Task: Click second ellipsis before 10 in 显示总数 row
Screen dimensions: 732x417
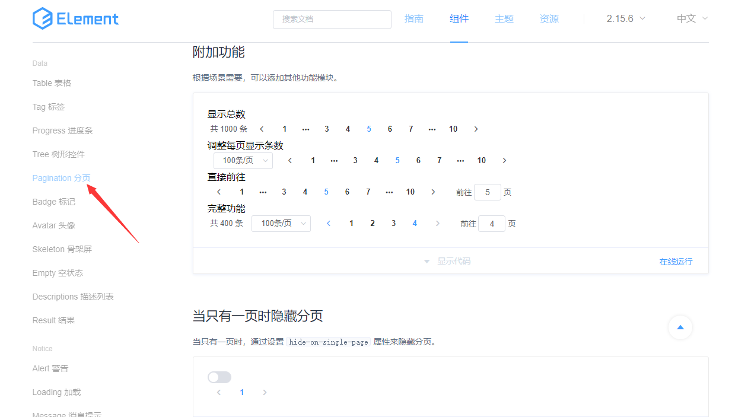Action: [432, 129]
